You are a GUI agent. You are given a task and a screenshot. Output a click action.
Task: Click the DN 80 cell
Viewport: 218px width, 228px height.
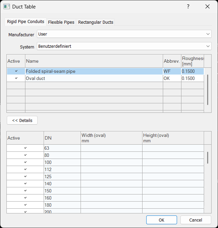point(62,155)
